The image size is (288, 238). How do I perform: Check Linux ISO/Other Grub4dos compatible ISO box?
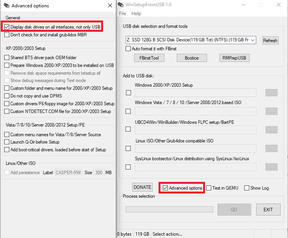click(128, 148)
